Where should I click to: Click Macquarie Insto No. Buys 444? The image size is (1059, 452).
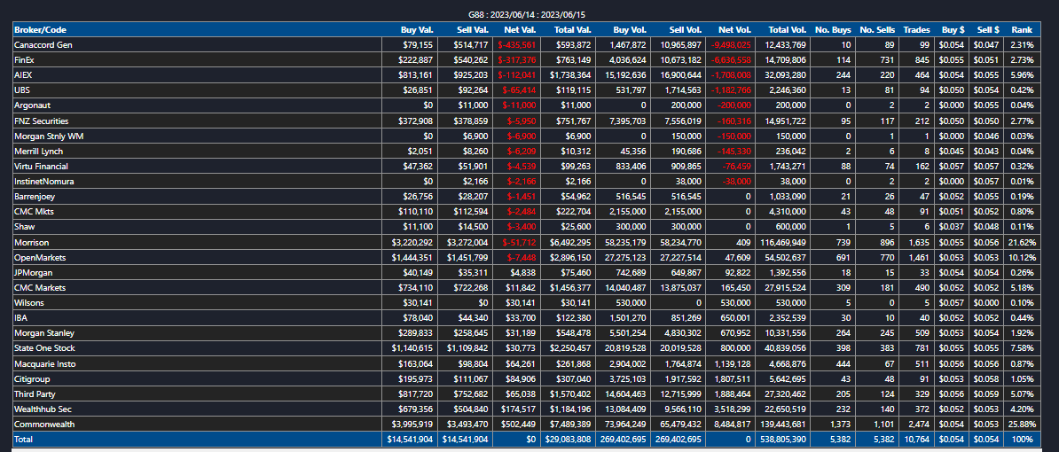(845, 363)
